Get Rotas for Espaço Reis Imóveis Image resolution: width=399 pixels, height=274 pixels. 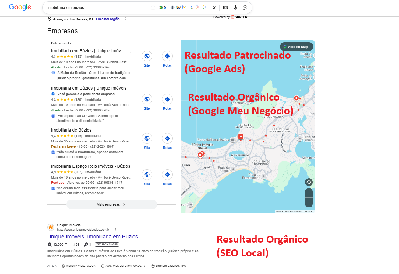click(167, 177)
